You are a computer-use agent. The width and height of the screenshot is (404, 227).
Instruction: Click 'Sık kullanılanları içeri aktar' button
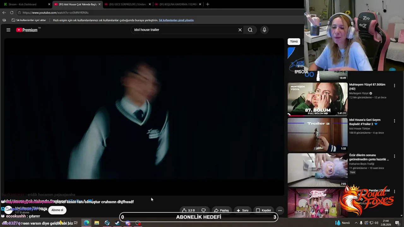pyautogui.click(x=29, y=20)
